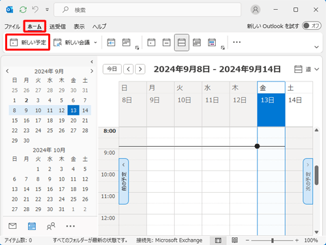The width and height of the screenshot is (326, 245).
Task: Toggle the 新しい Outlook を試す switch
Action: (x=312, y=26)
